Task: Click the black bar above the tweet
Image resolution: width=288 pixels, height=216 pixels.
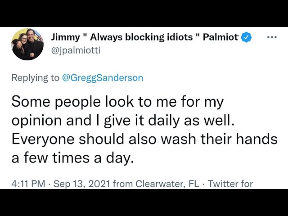Action: [144, 13]
